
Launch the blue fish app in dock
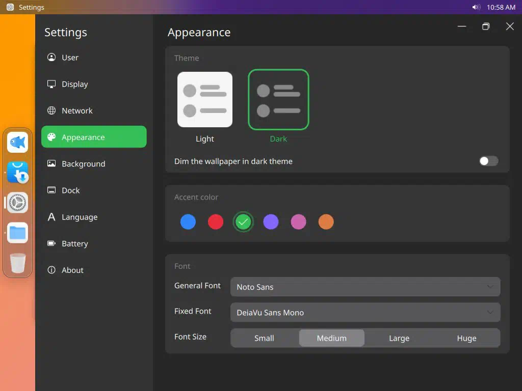point(17,143)
